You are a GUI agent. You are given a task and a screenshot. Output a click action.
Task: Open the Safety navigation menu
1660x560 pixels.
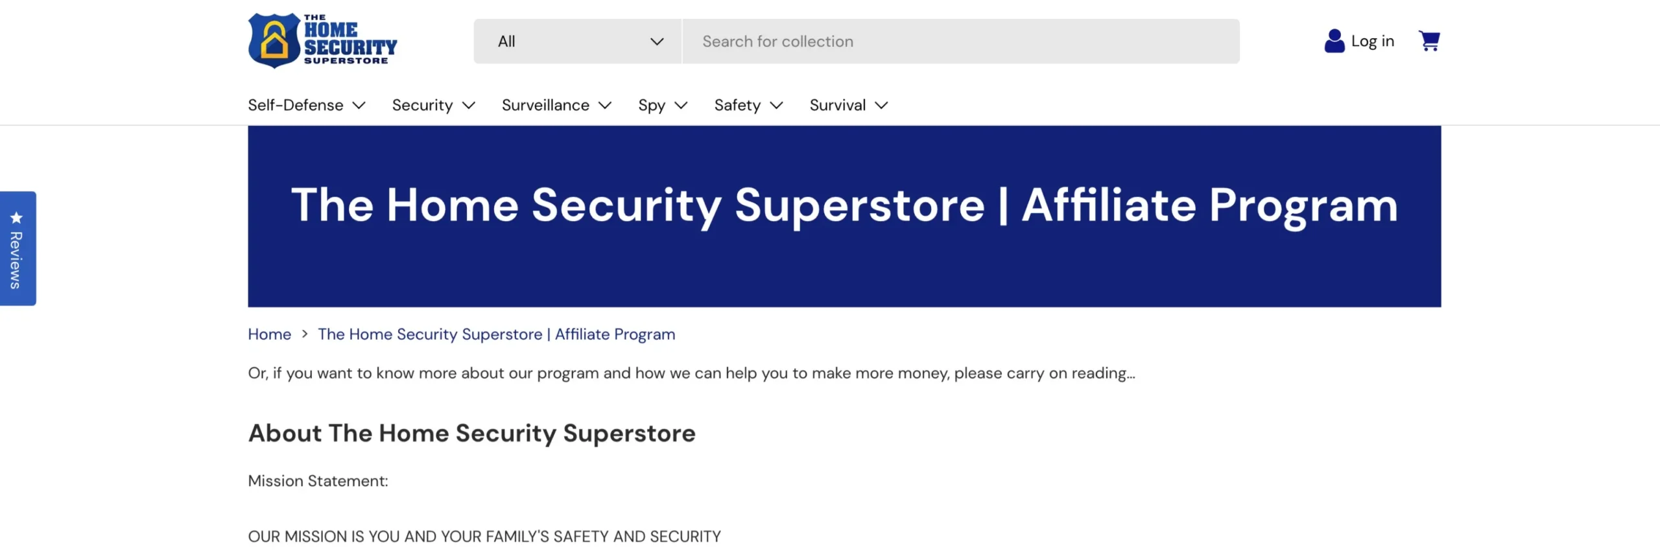point(737,105)
